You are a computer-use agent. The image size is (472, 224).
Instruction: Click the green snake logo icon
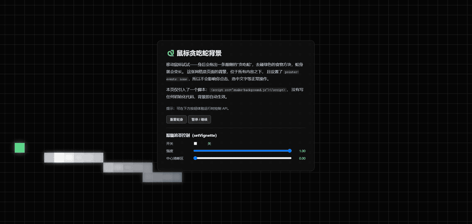(x=170, y=53)
